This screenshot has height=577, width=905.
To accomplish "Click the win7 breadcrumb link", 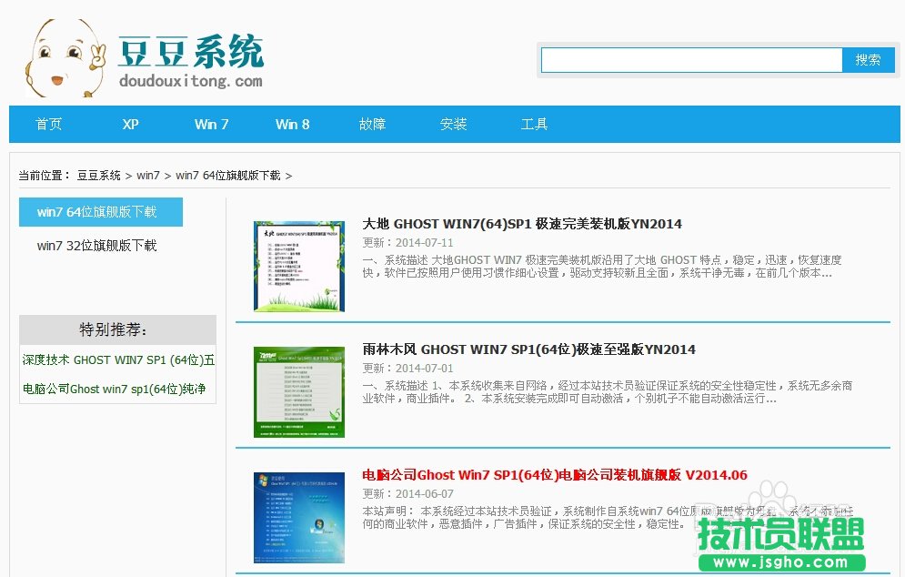I will pyautogui.click(x=148, y=175).
